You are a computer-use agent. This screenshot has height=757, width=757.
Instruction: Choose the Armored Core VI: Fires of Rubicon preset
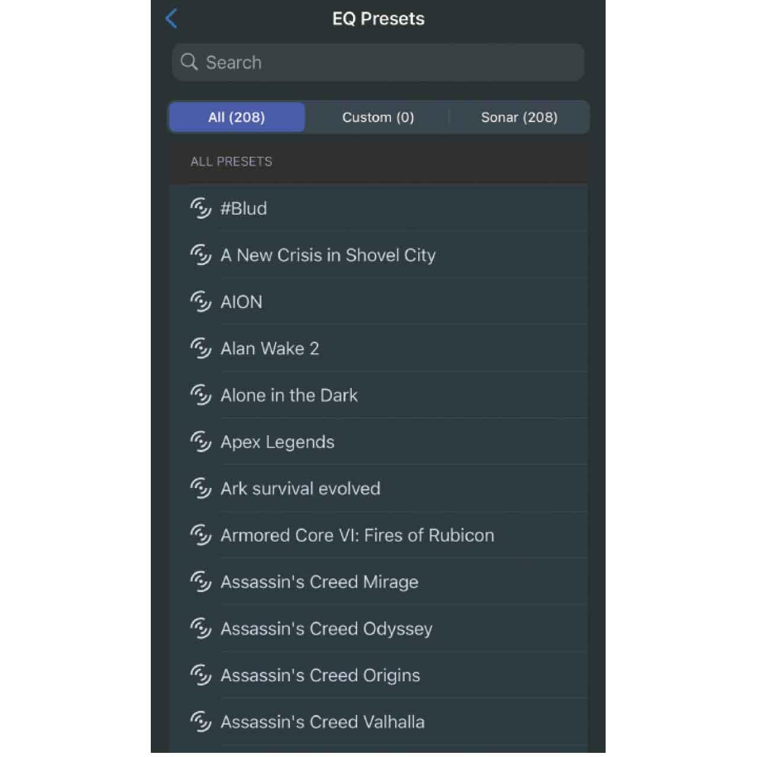357,535
